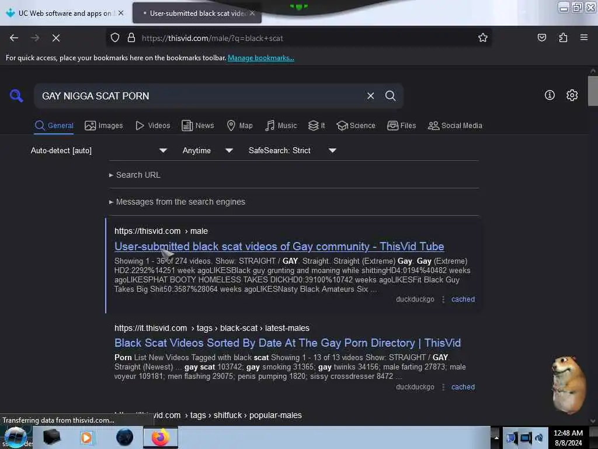Select the General search tab

tap(54, 126)
